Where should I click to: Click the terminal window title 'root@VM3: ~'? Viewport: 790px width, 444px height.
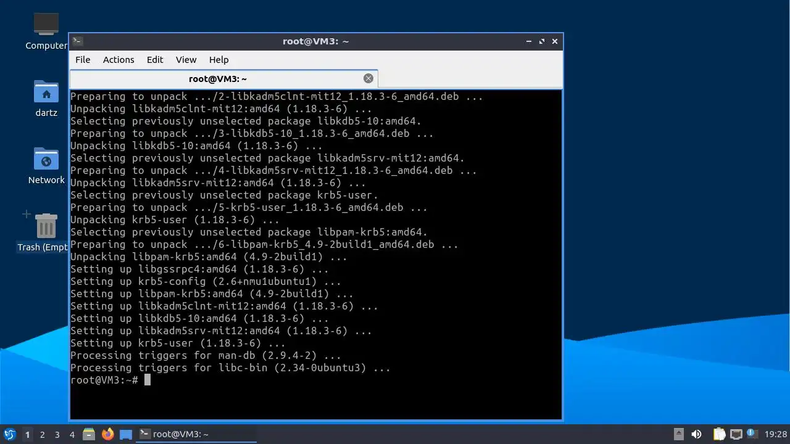coord(316,41)
